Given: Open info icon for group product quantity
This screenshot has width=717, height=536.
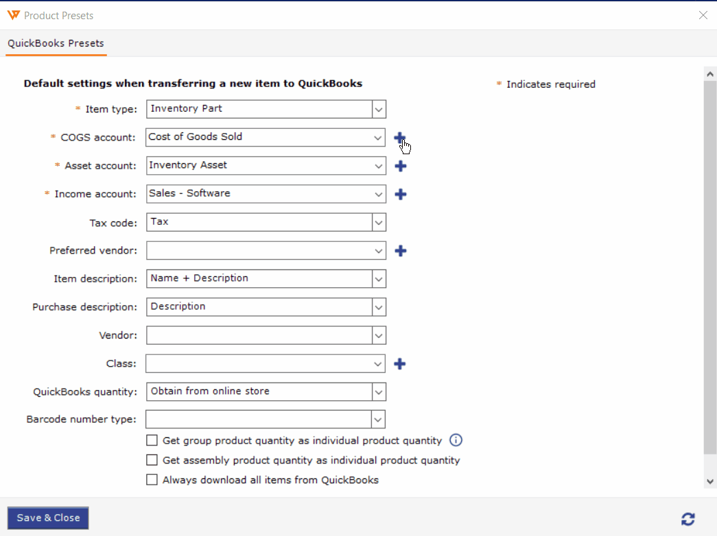Looking at the screenshot, I should click(456, 440).
